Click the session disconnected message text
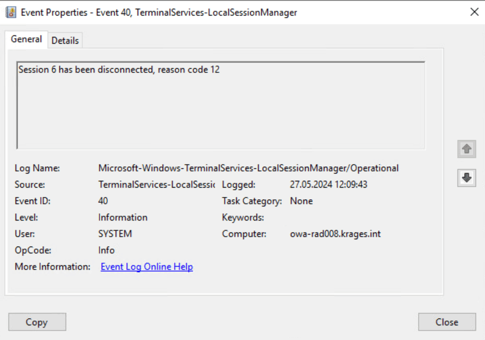Viewport: 485px width, 340px height. click(119, 69)
